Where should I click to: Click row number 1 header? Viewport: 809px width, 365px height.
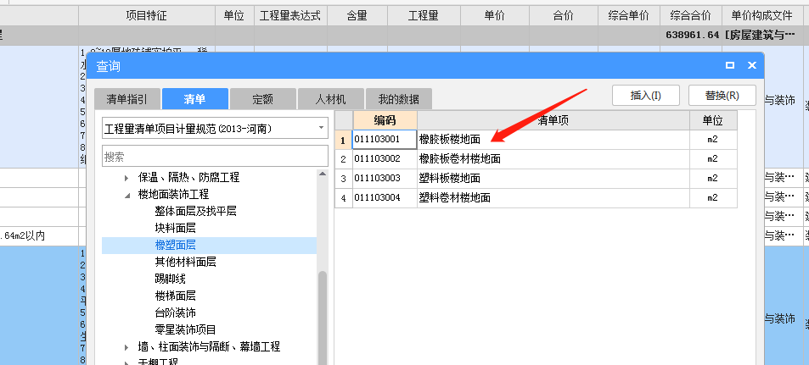click(x=344, y=140)
